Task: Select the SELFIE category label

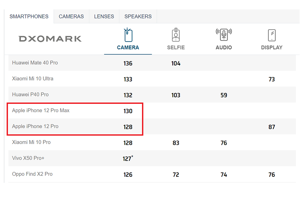Action: (x=176, y=47)
